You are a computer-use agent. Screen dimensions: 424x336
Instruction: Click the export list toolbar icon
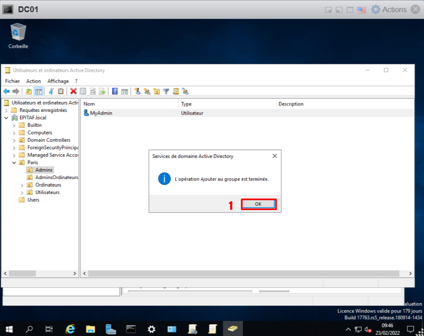[102, 91]
